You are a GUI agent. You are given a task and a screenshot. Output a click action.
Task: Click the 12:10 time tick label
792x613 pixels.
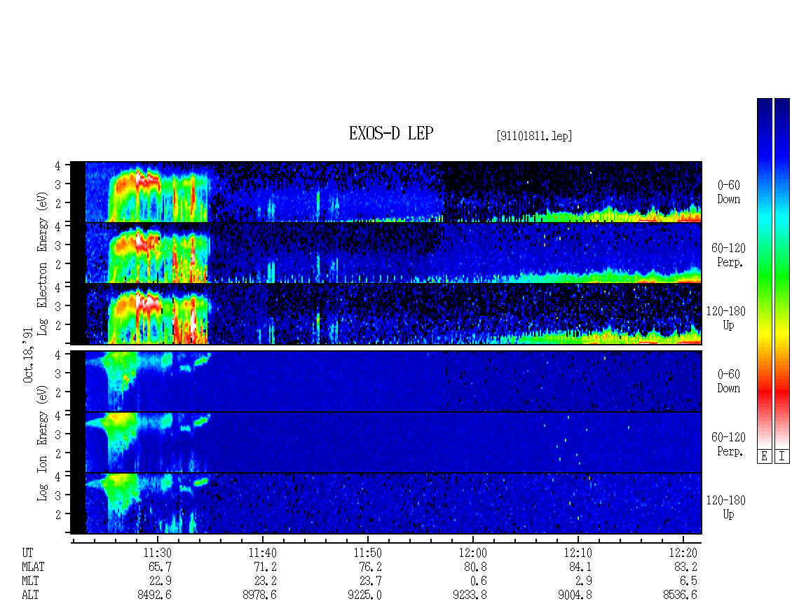point(578,553)
